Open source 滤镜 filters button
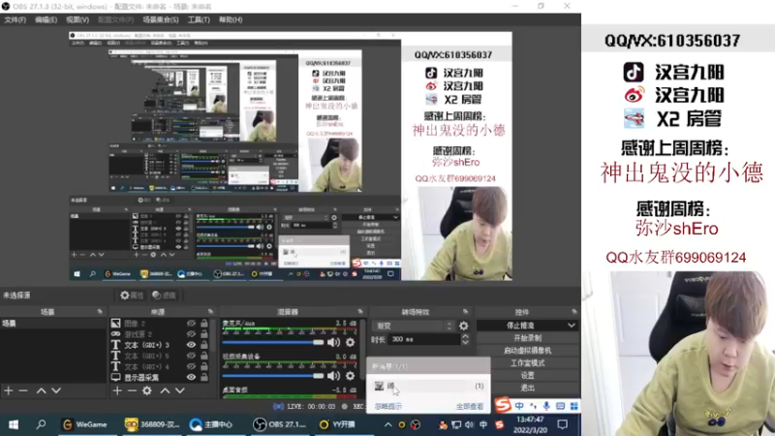Viewport: 775px width, 436px height. [164, 296]
